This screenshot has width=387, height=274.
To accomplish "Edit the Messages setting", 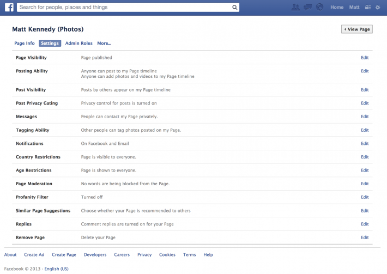I will (x=365, y=117).
